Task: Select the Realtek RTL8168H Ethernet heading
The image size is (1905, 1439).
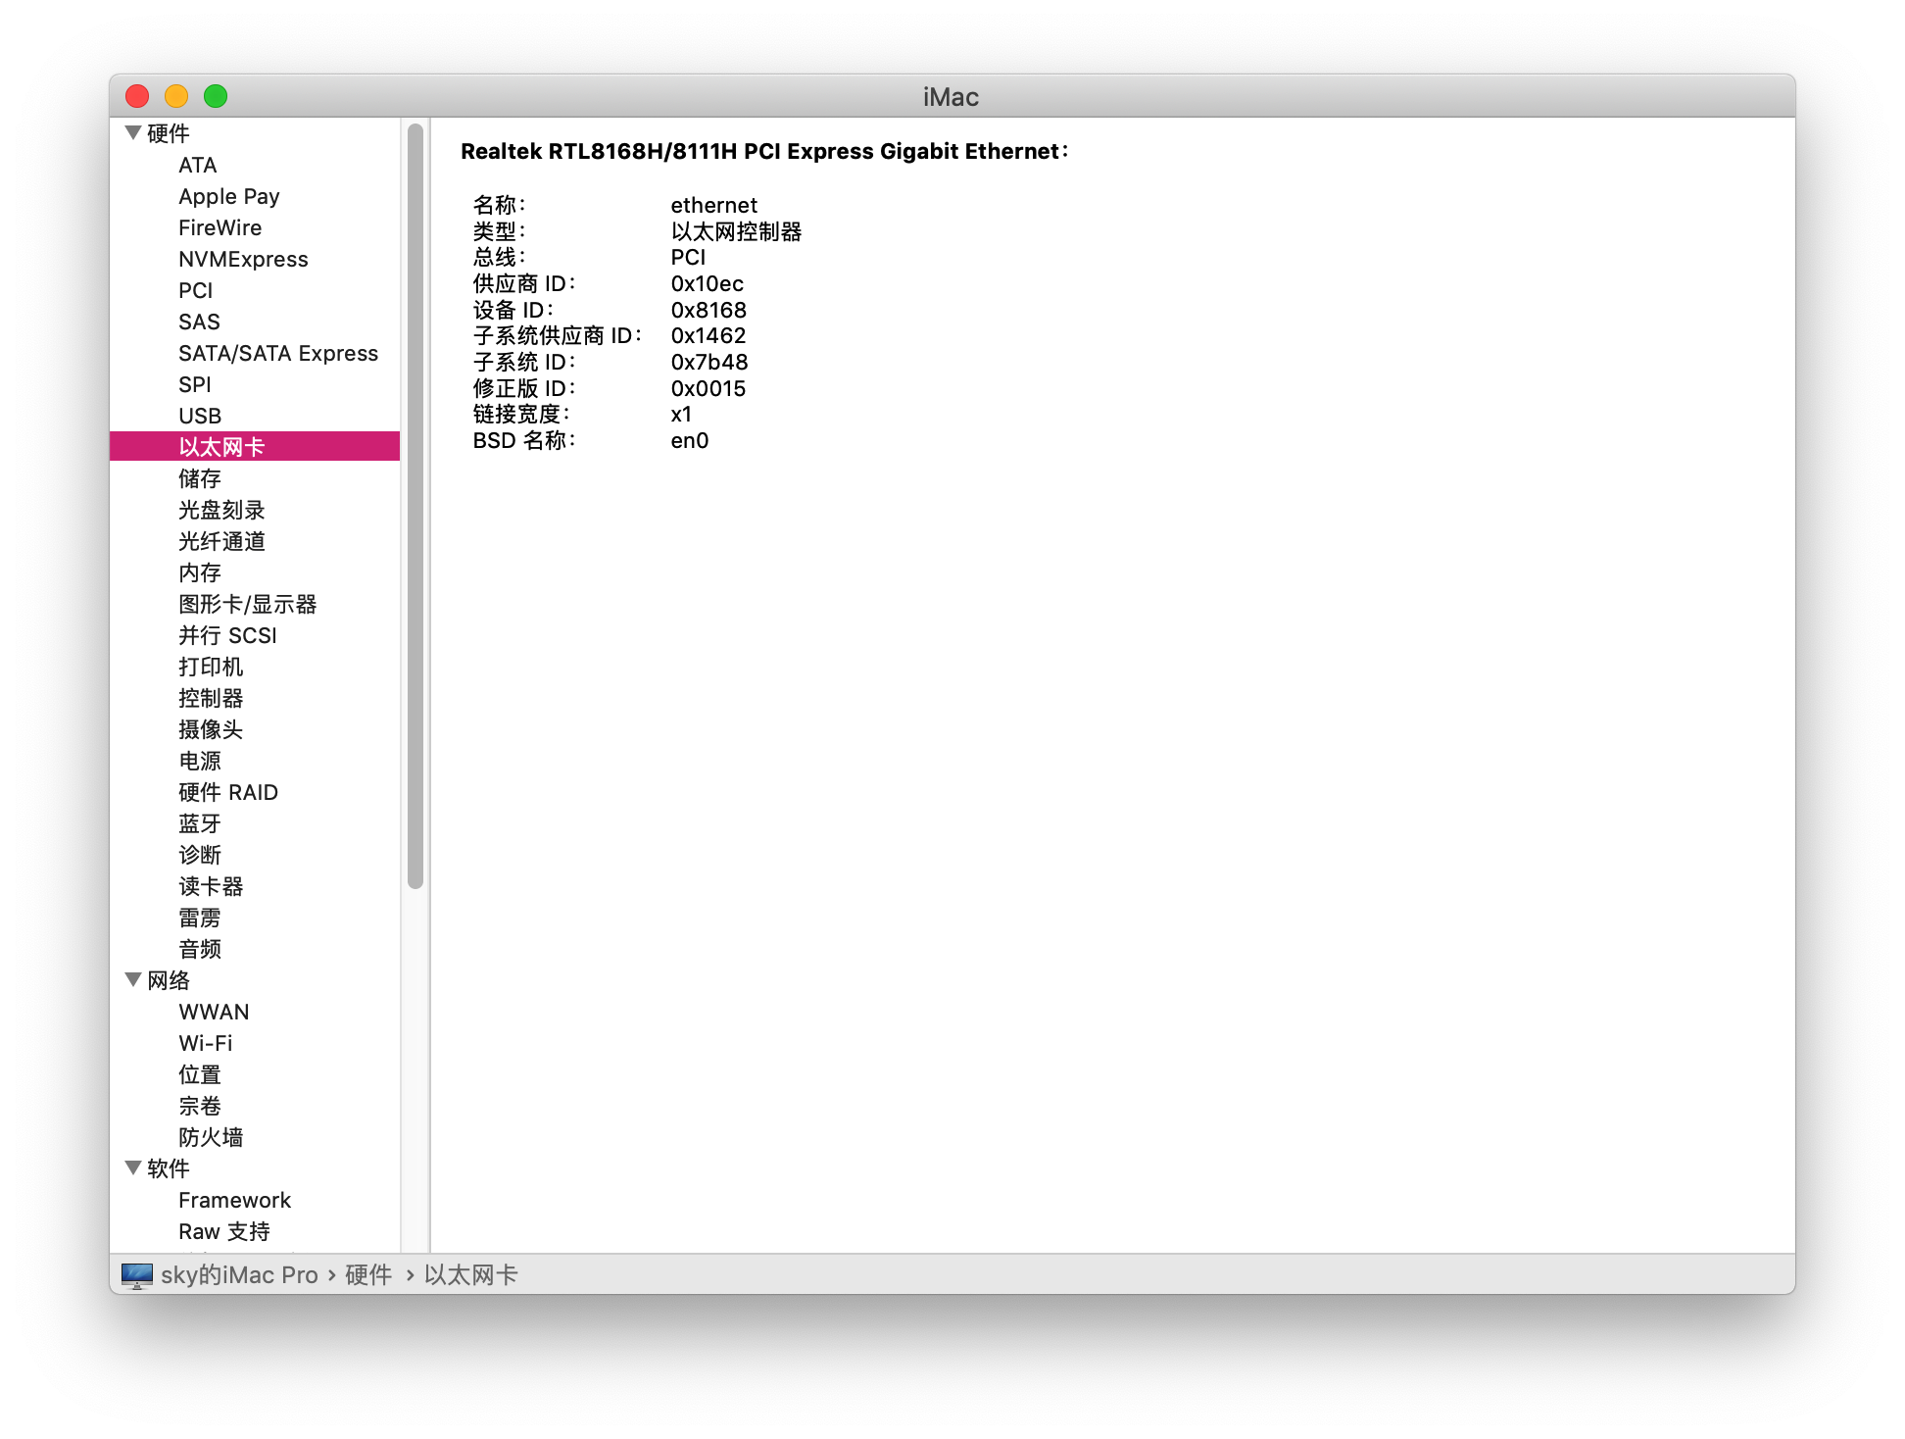Action: coord(764,151)
